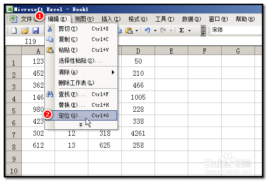Click cell containing 4261

[x=138, y=133]
